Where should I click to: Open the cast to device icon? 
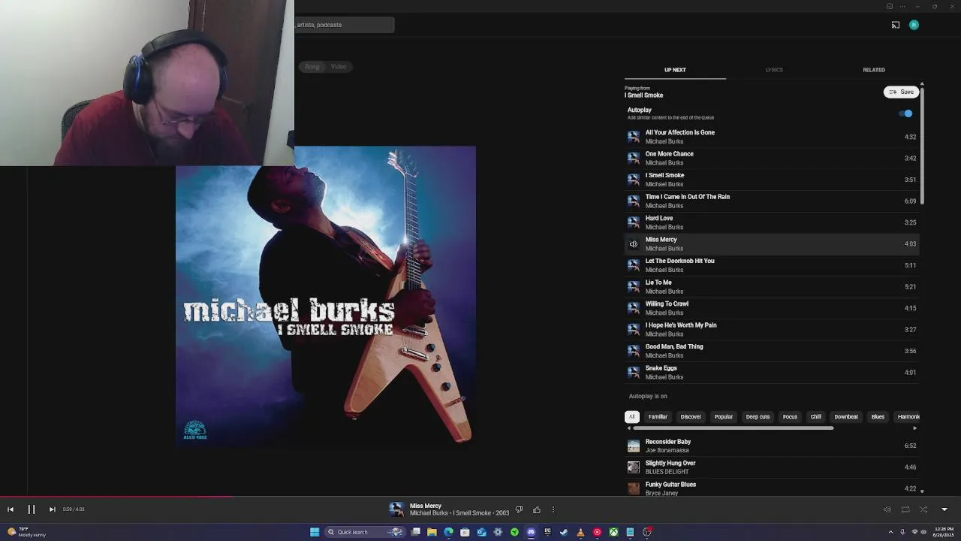point(896,25)
